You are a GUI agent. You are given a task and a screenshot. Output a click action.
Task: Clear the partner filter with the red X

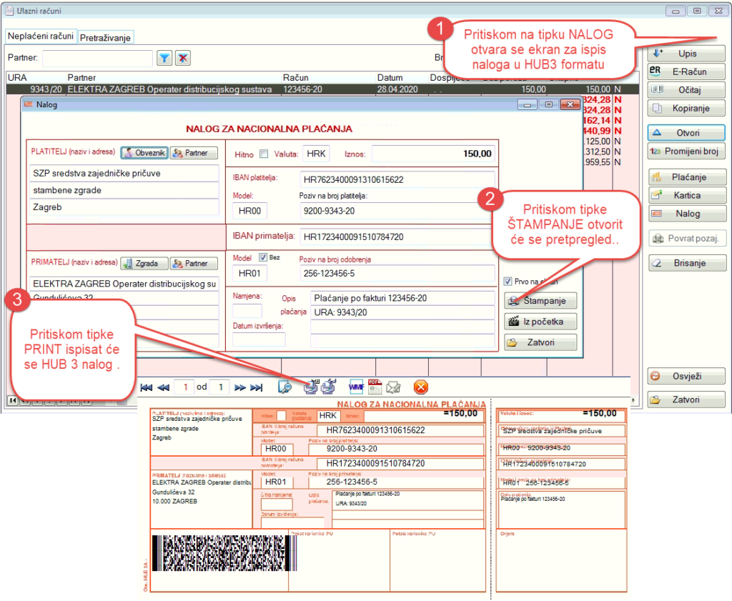(x=183, y=58)
